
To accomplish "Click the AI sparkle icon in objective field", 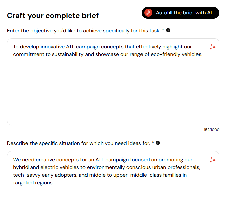I will (x=213, y=47).
